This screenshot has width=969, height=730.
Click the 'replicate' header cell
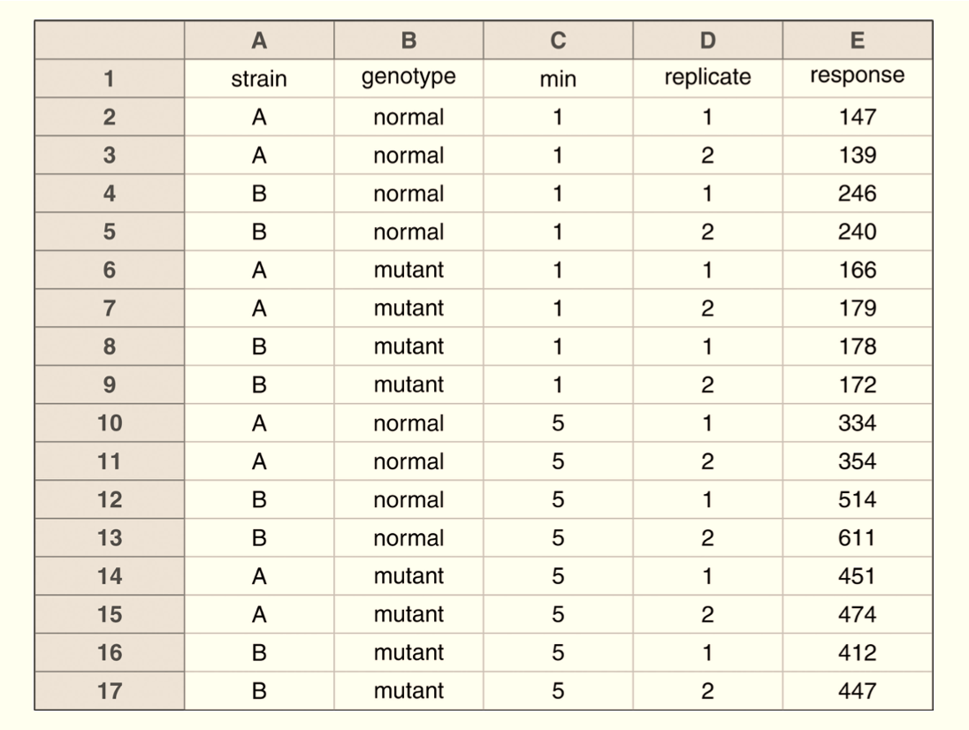pos(707,79)
